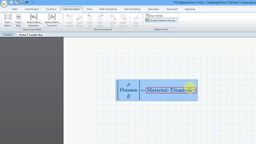The image size is (256, 144).
Task: Open the Mathcad application menu button
Action: pos(4,4)
